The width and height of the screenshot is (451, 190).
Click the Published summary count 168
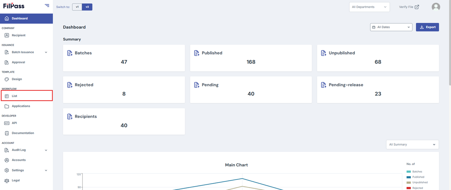tap(251, 62)
